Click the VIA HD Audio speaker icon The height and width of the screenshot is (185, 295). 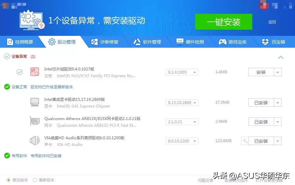click(x=35, y=141)
